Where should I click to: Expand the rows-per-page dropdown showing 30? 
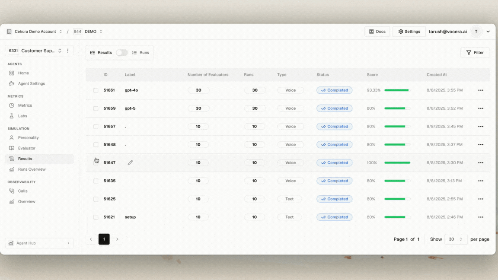coord(456,239)
